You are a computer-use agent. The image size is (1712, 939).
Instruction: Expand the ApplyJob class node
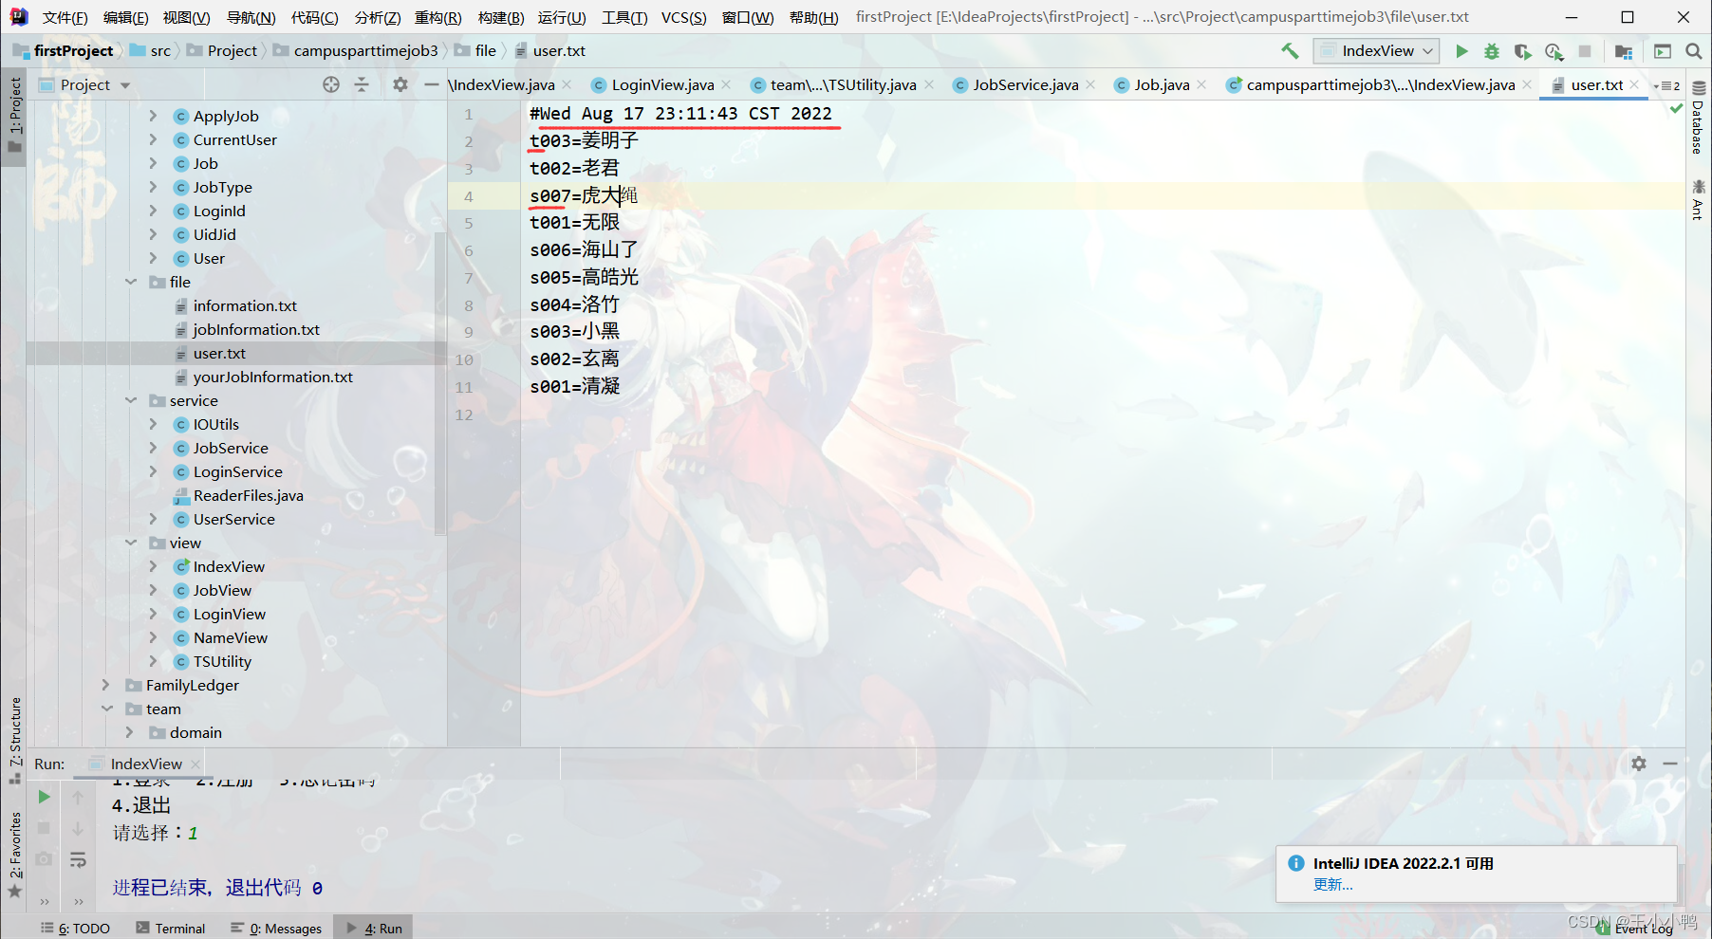(x=153, y=116)
